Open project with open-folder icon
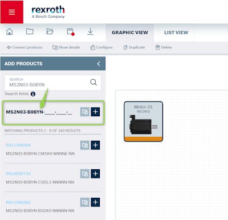This screenshot has width=228, height=220. click(x=50, y=31)
